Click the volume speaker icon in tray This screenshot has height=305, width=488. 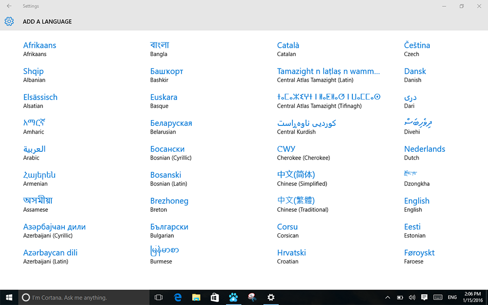412,297
